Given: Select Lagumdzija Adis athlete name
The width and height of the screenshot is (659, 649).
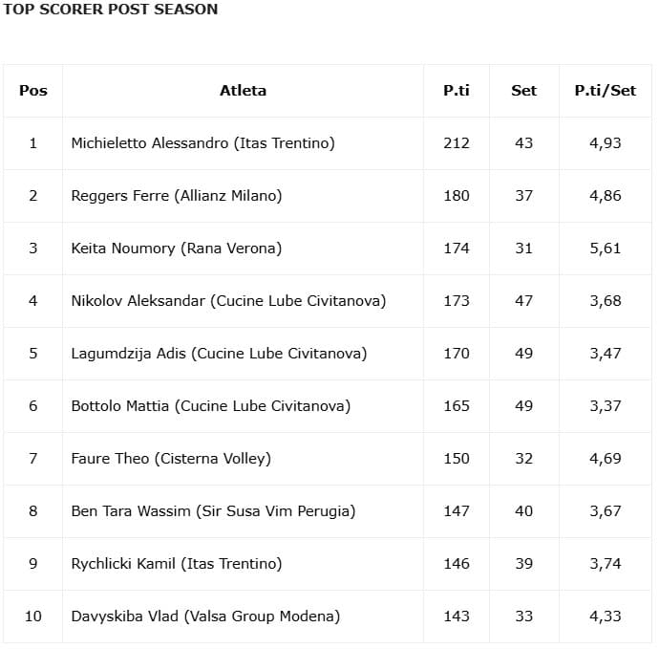Looking at the screenshot, I should pos(219,354).
